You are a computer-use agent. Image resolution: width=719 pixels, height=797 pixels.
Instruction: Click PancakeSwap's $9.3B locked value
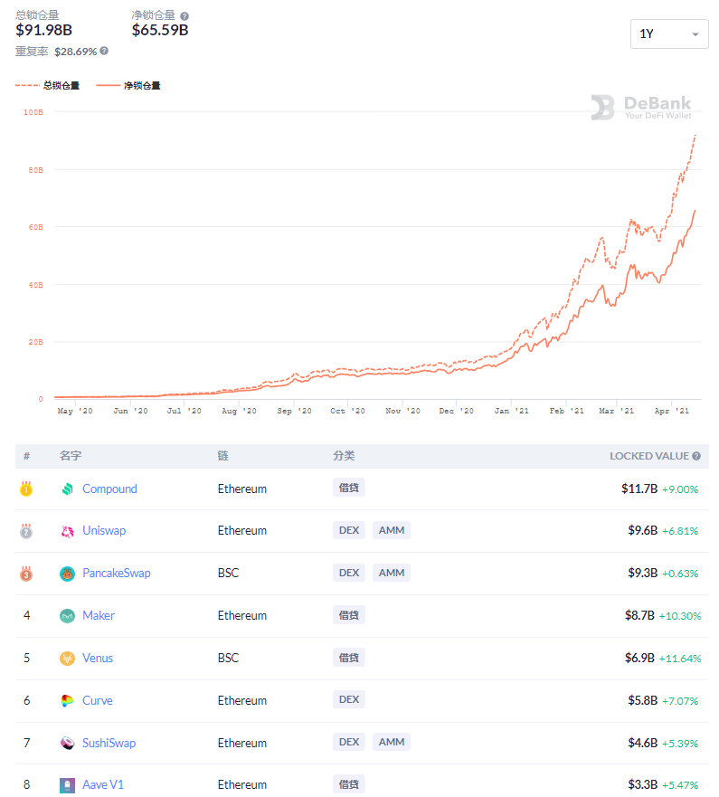point(643,574)
